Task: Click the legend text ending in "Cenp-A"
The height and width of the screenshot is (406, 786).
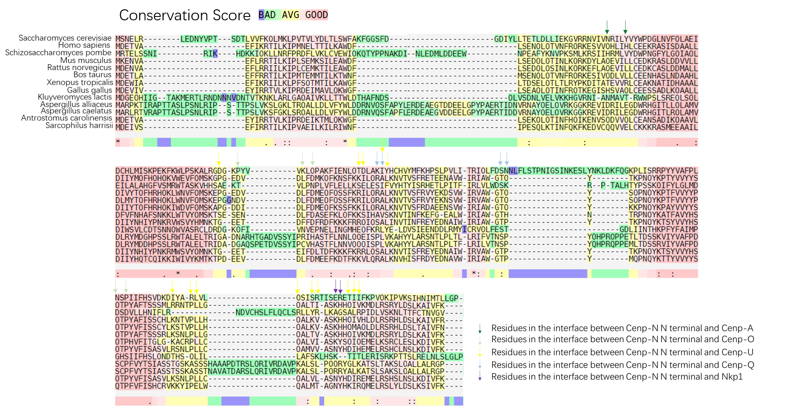Action: pyautogui.click(x=622, y=328)
